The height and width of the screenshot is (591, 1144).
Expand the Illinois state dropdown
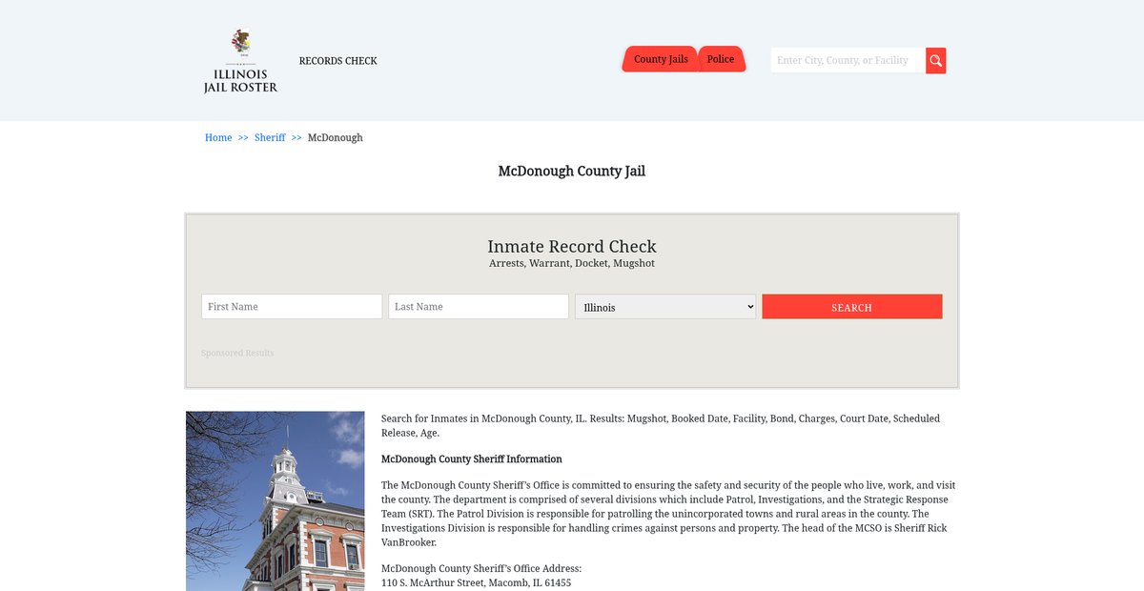point(665,306)
